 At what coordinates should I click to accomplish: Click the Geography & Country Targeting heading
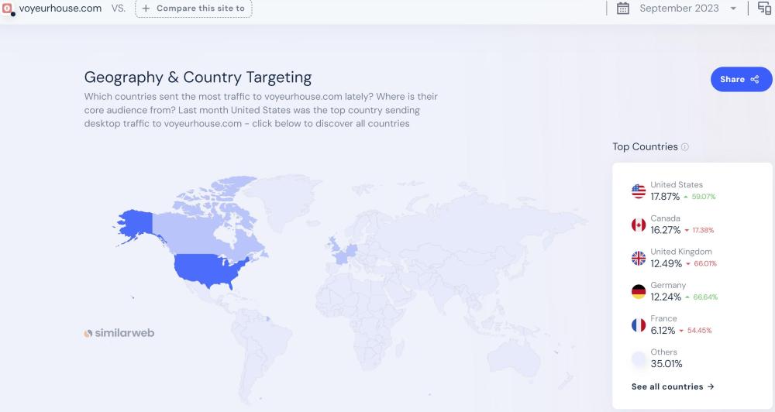point(198,77)
